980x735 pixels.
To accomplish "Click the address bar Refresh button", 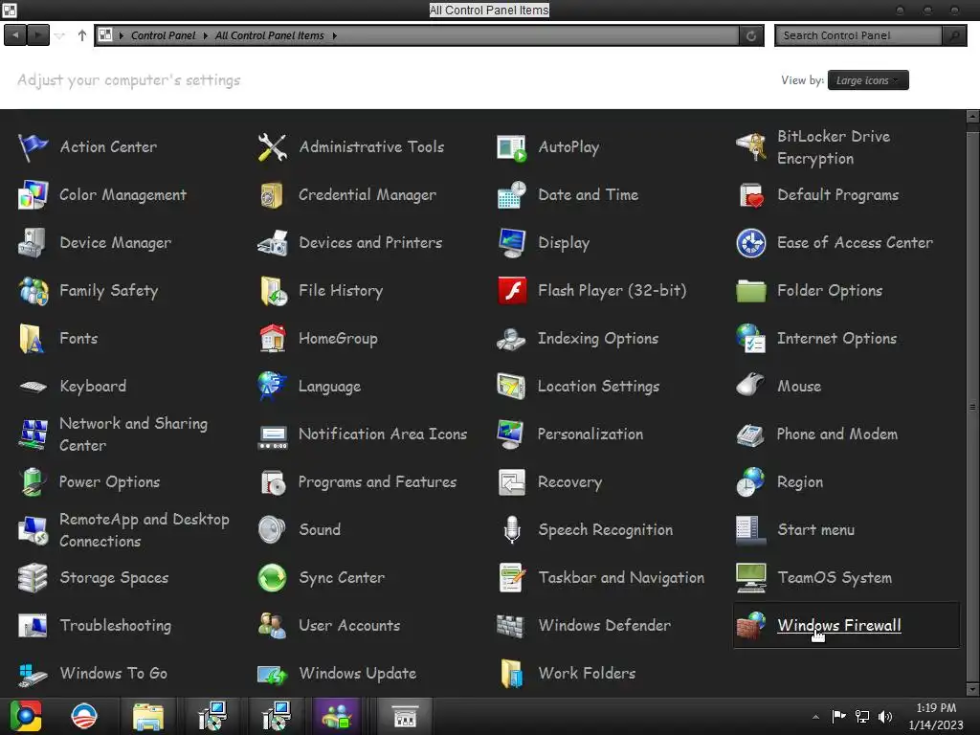I will coord(751,35).
